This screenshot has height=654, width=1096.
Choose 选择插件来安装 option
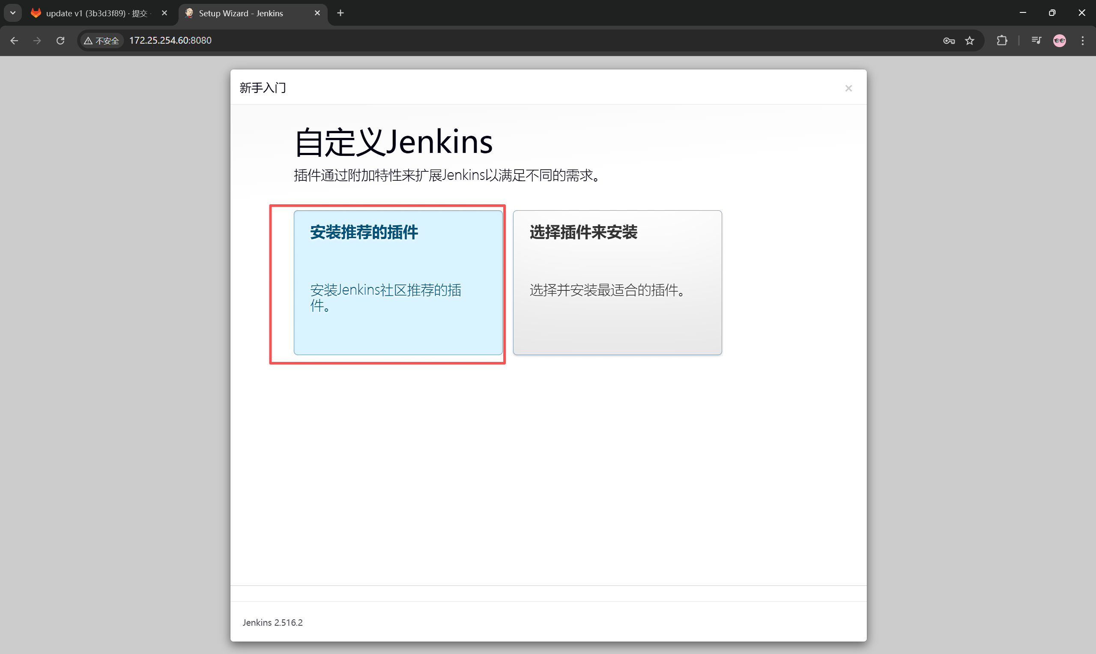click(617, 282)
